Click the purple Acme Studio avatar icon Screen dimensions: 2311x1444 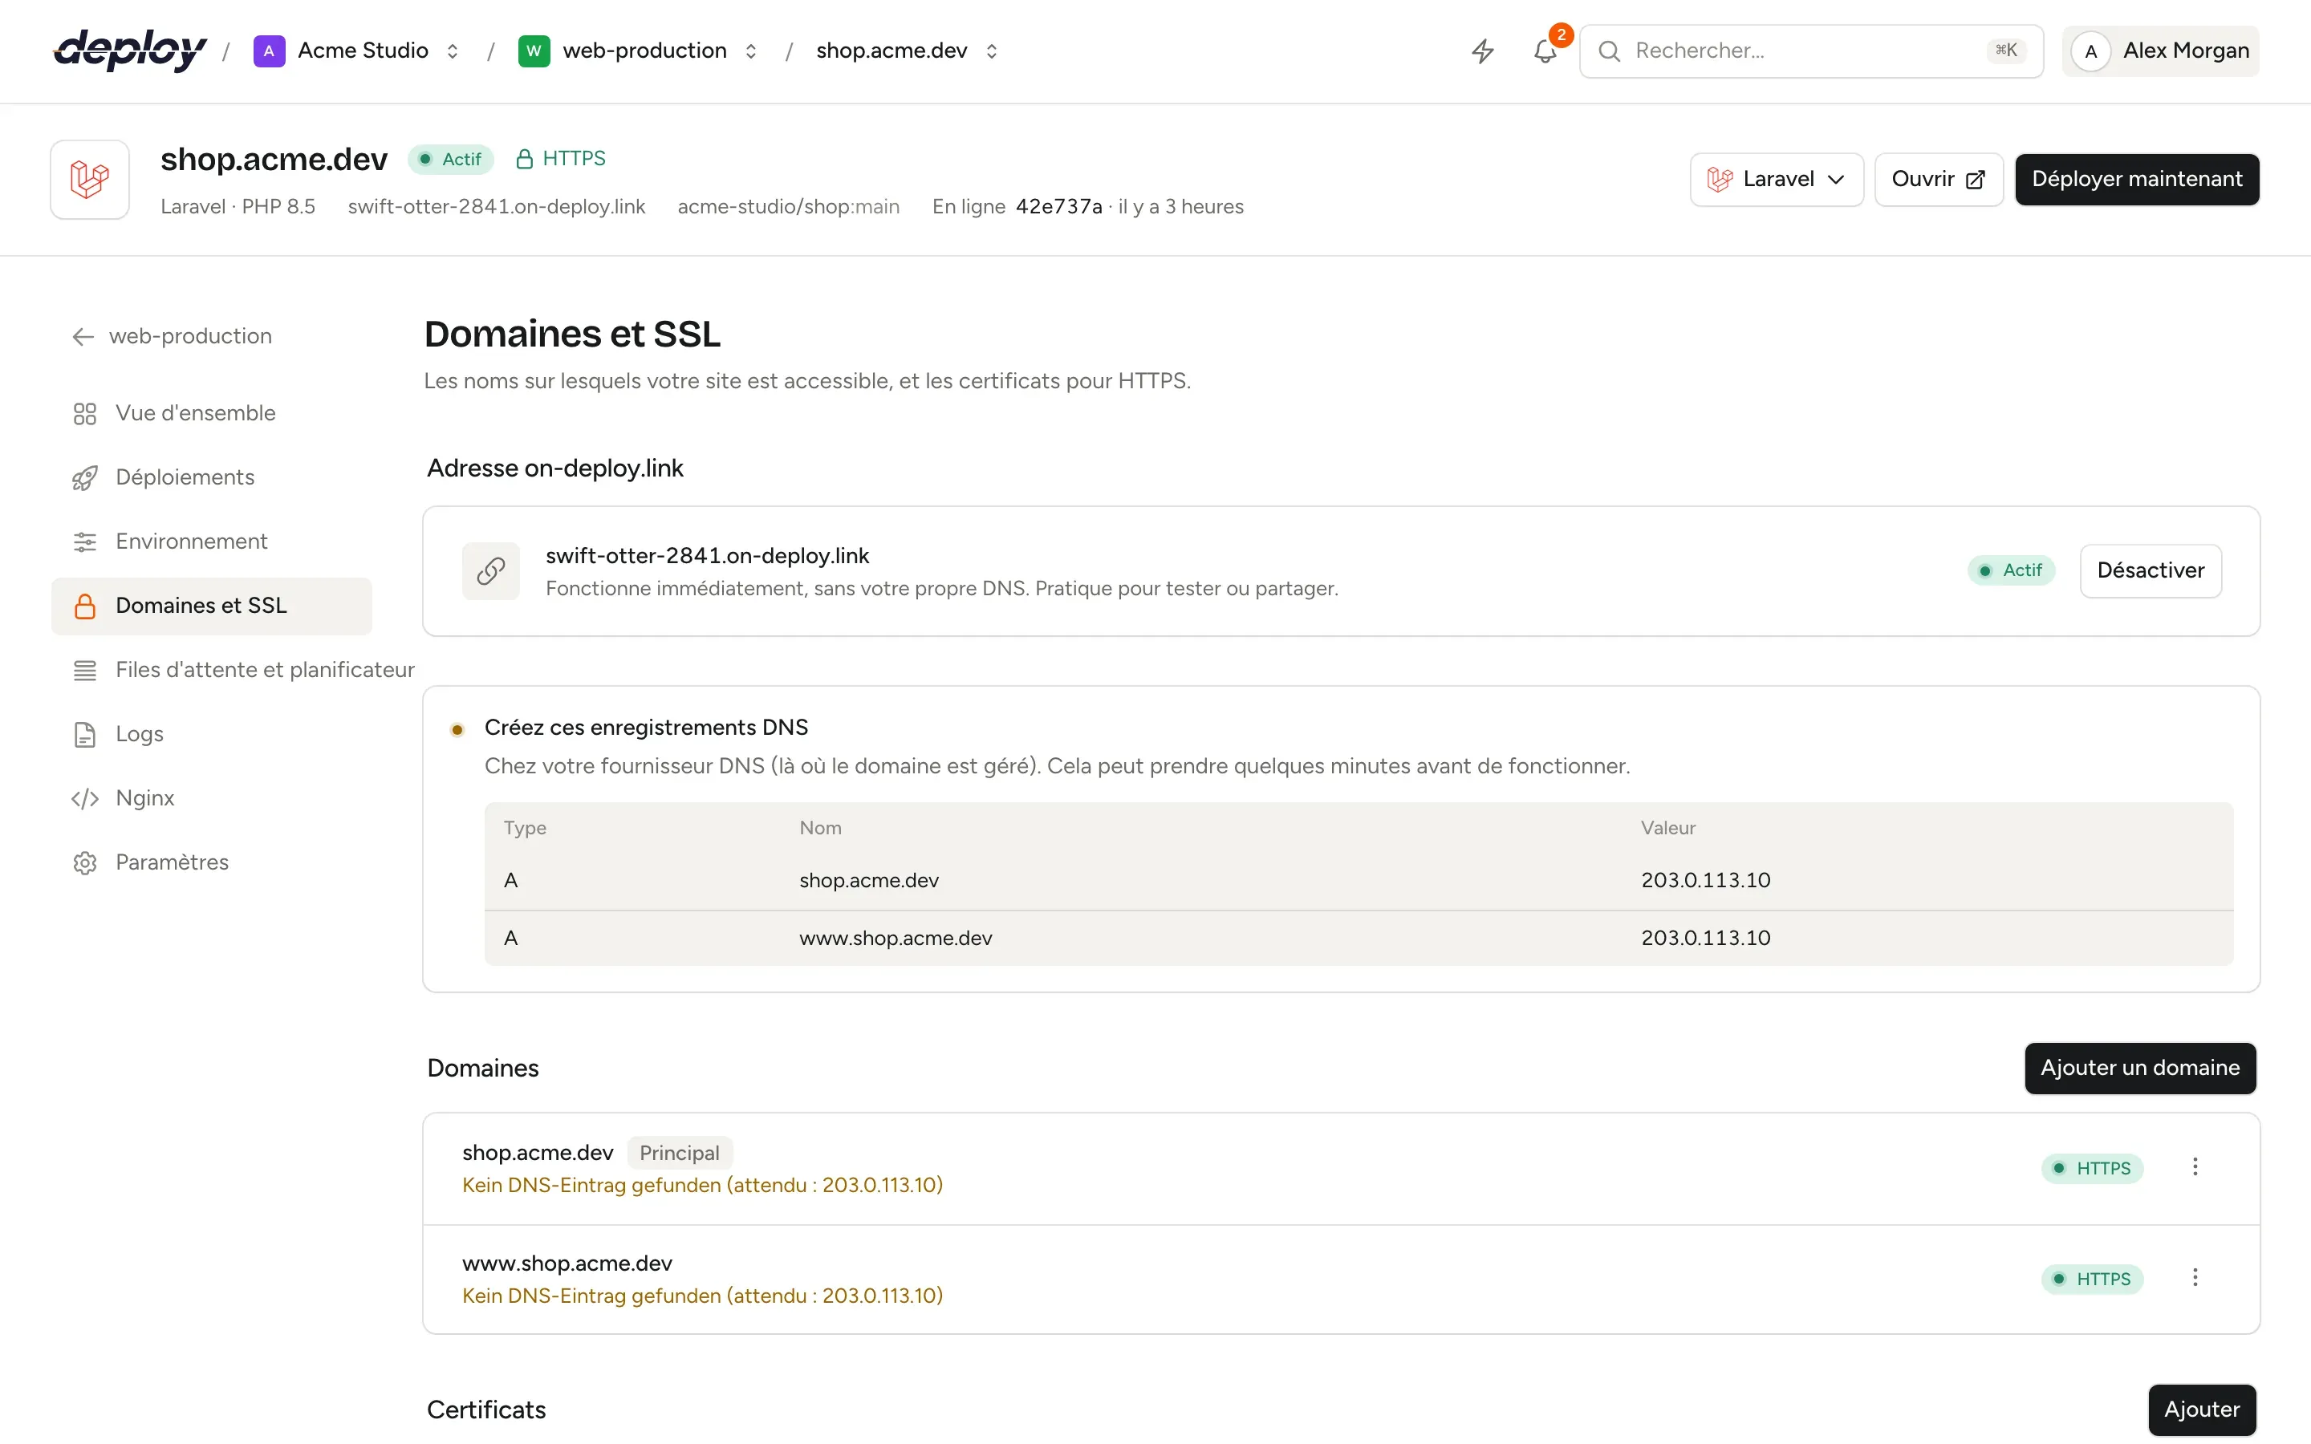pyautogui.click(x=268, y=51)
